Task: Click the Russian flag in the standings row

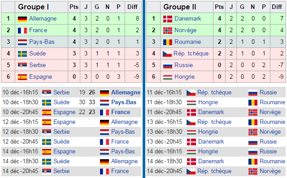Action: 168,65
